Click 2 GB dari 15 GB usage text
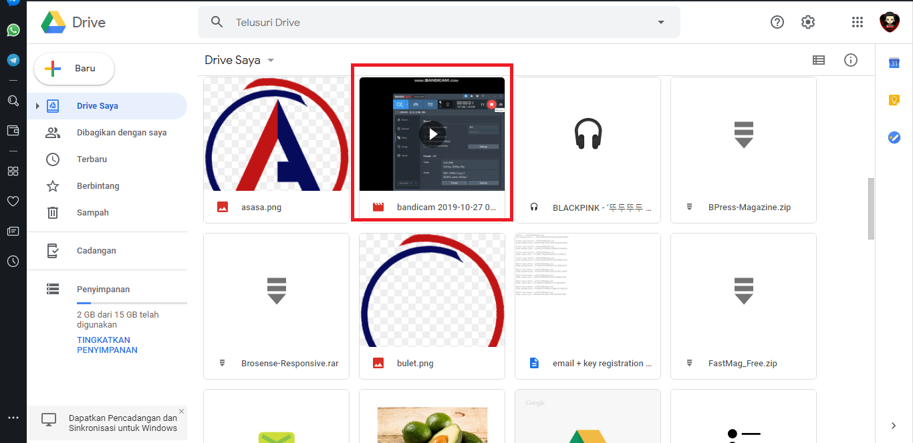This screenshot has width=913, height=443. pos(118,320)
